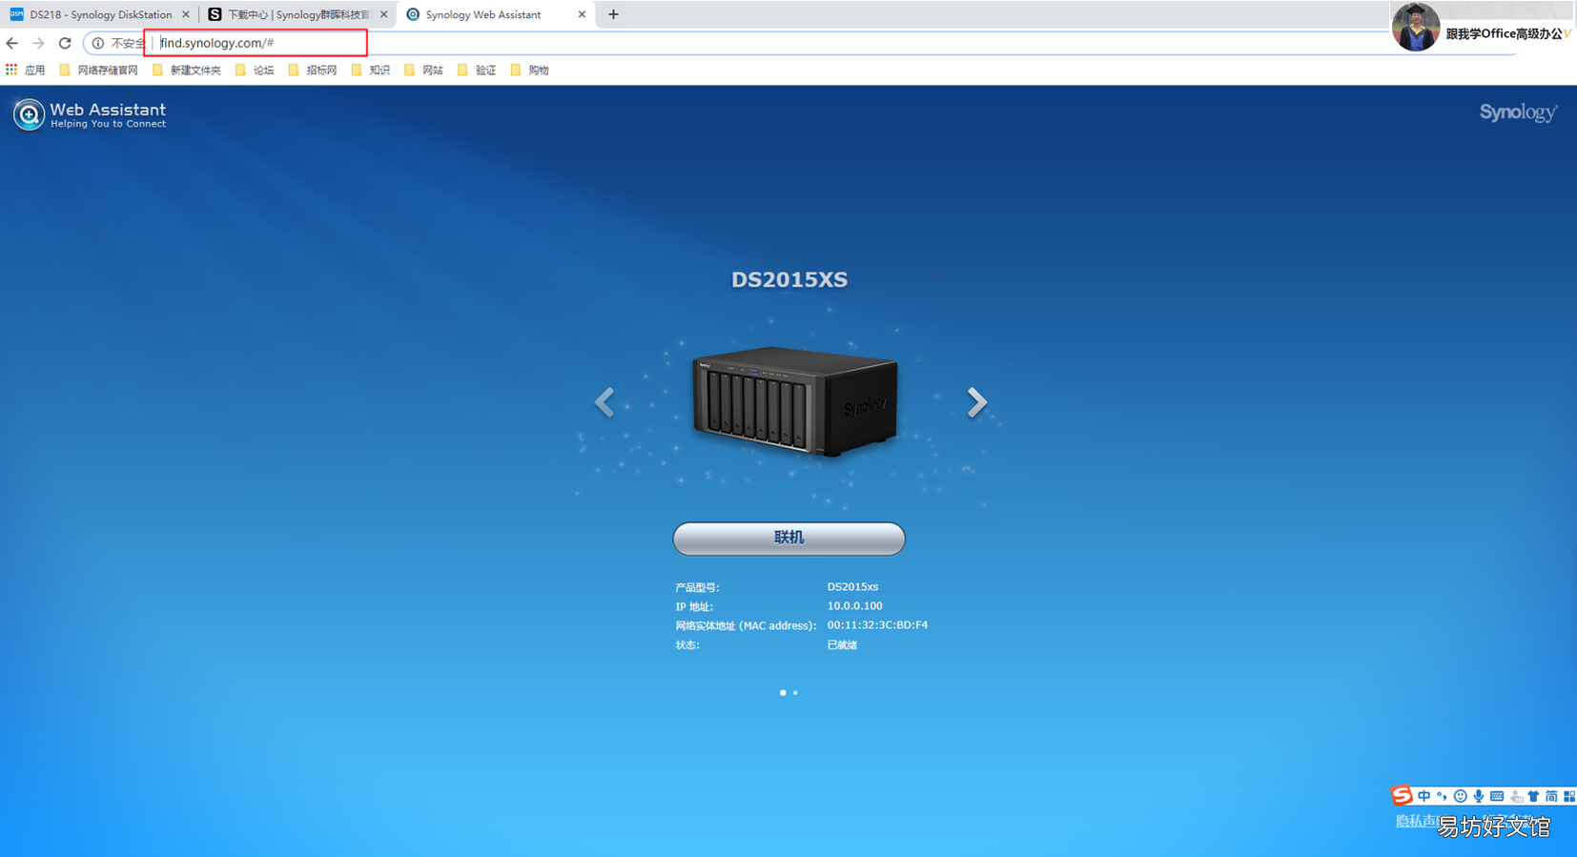The height and width of the screenshot is (857, 1577).
Task: Open the 新建文件夹 bookmark folder
Action: coord(187,70)
